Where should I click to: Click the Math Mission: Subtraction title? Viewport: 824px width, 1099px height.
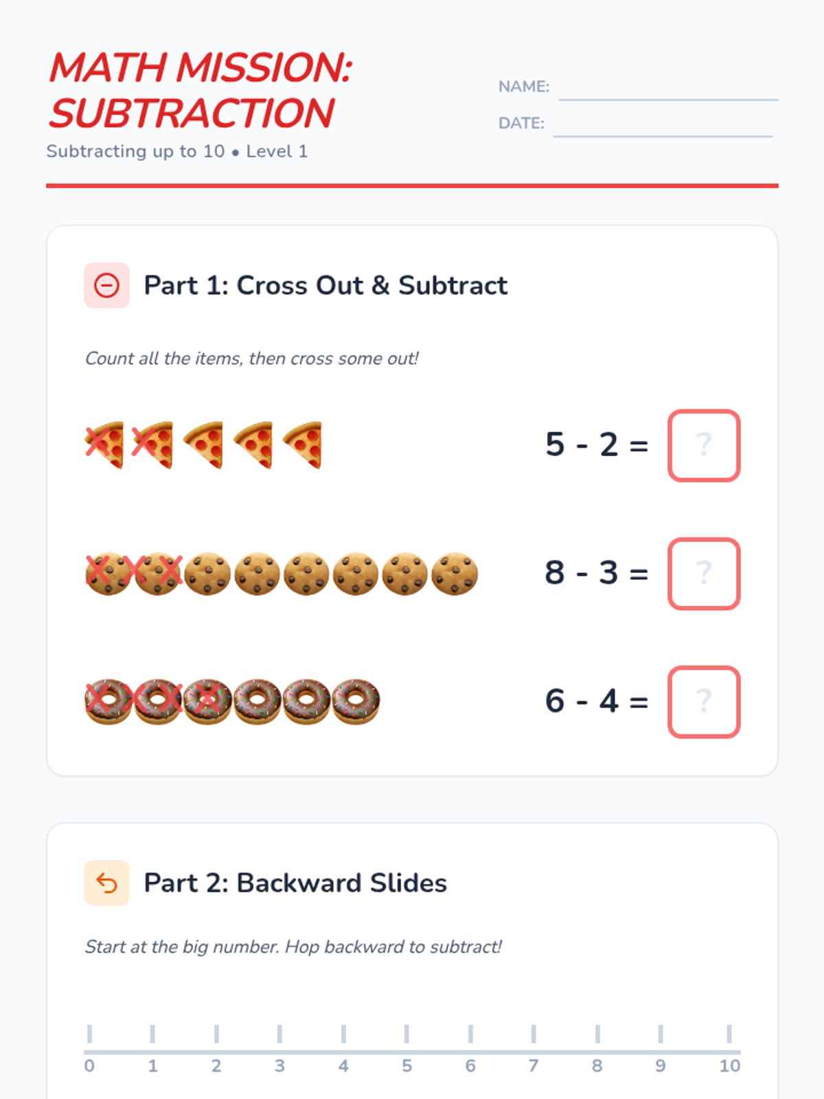[199, 90]
